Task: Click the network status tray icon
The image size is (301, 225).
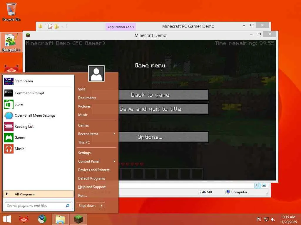Action: point(266,219)
